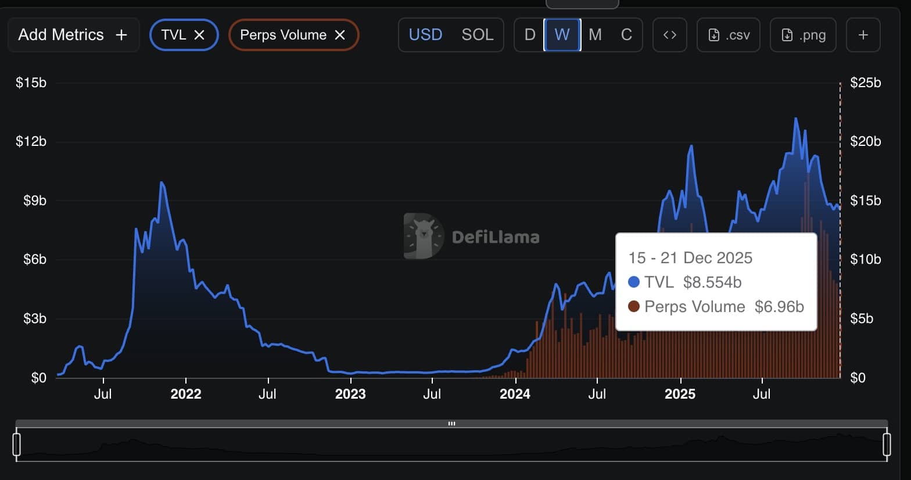The height and width of the screenshot is (480, 911).
Task: Select daily interval D
Action: point(529,35)
